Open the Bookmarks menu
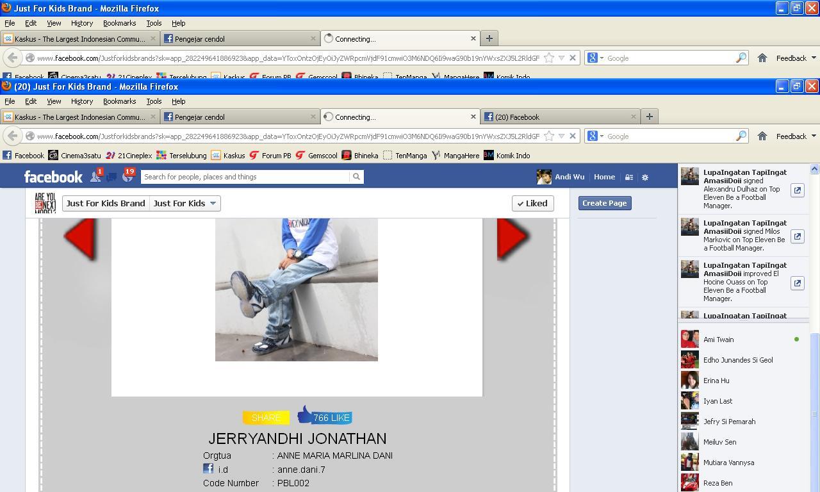 pyautogui.click(x=119, y=101)
